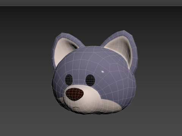Select the brown nose on the head model
This screenshot has height=136, width=182.
tap(75, 94)
